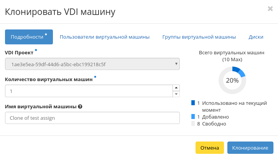This screenshot has height=158, width=278.
Task: Click the Количество виртуальных машин label
Action: pyautogui.click(x=49, y=80)
